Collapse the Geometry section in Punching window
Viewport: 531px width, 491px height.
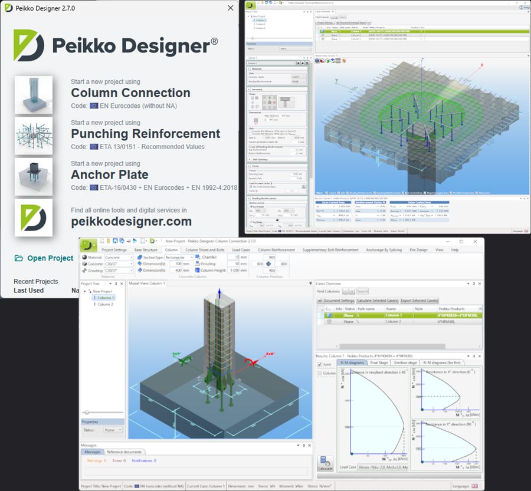pyautogui.click(x=250, y=90)
